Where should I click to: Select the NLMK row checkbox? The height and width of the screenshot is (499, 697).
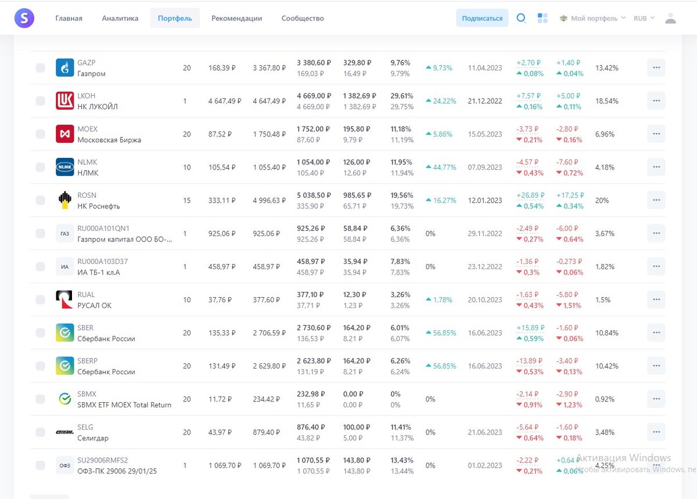point(40,167)
